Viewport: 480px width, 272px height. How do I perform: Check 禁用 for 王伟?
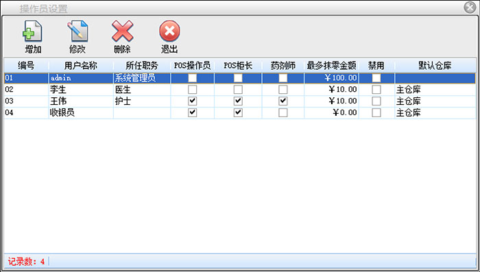click(376, 101)
